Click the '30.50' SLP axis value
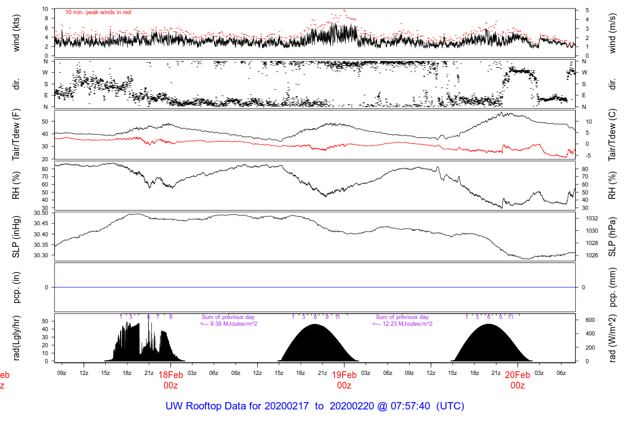 click(41, 212)
